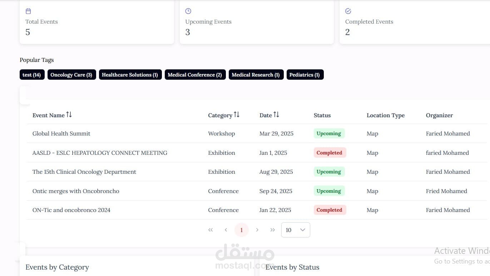This screenshot has width=490, height=276.
Task: Click the Events by Status heading
Action: coord(292,267)
